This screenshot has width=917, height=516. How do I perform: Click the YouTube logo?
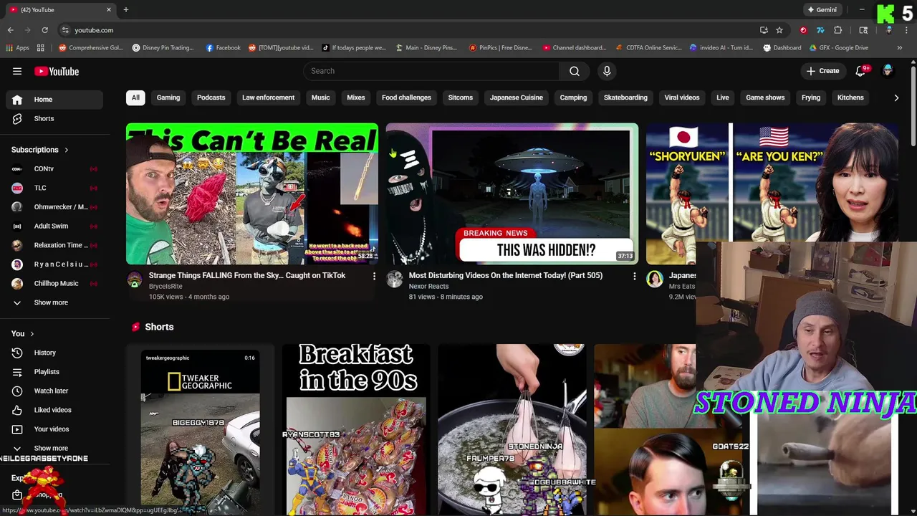point(57,71)
